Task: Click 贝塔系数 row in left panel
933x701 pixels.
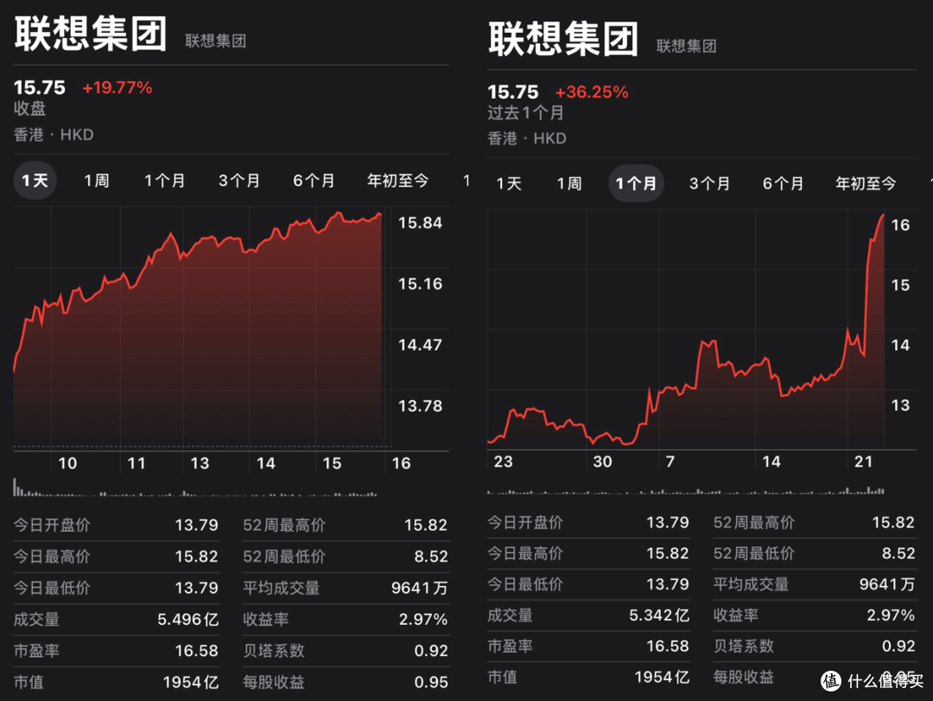Action: tap(346, 651)
